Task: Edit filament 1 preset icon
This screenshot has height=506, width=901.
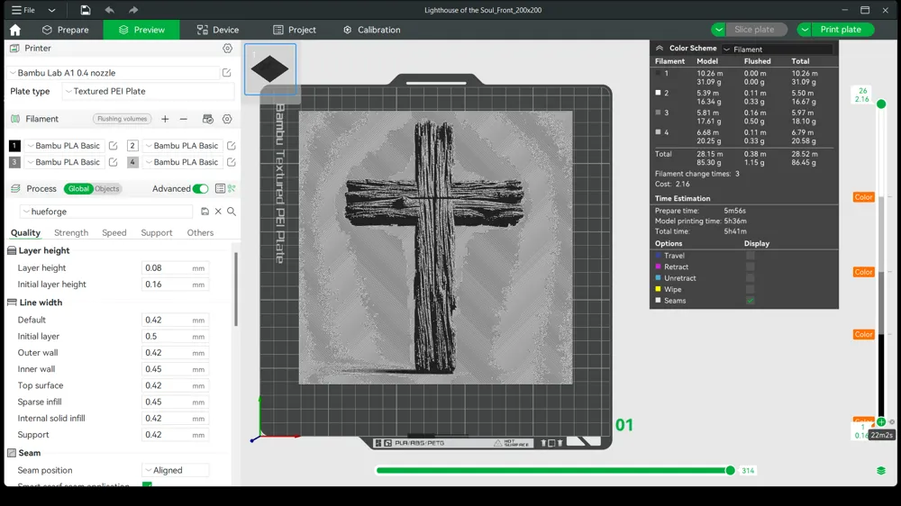Action: point(114,146)
